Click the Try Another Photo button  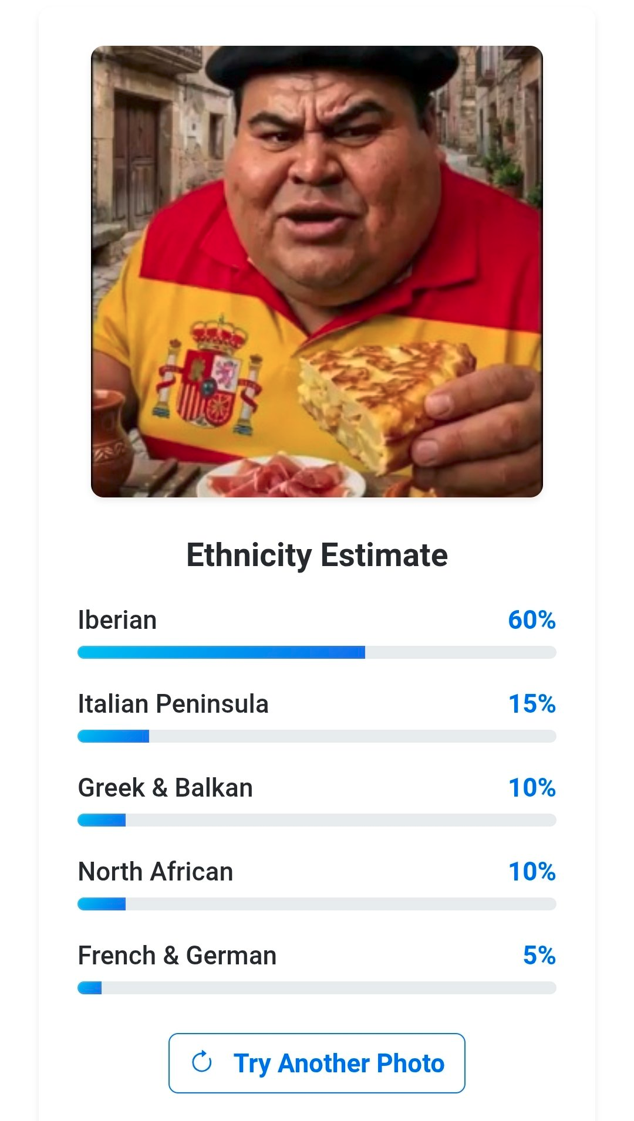(317, 1063)
